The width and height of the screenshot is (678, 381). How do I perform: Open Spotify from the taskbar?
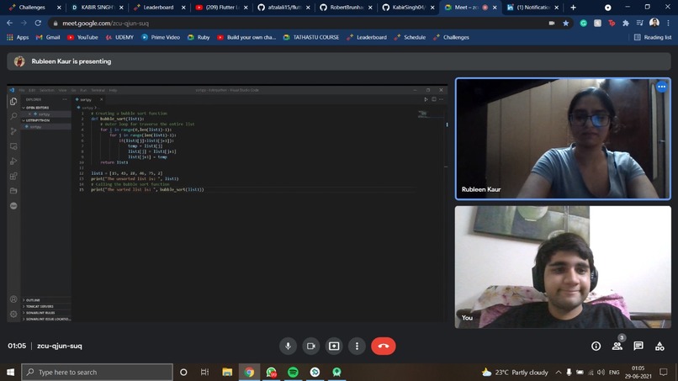click(x=293, y=372)
